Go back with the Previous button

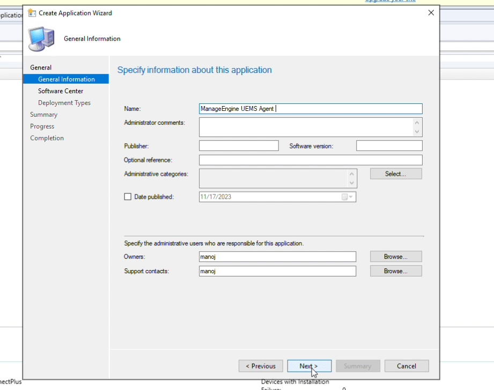click(x=261, y=366)
